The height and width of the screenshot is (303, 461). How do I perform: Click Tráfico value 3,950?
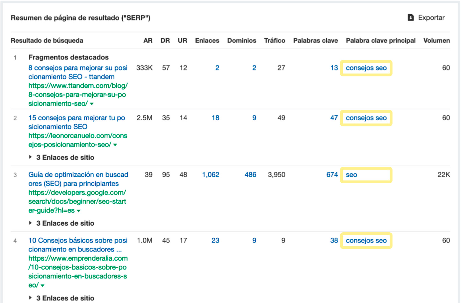pyautogui.click(x=277, y=175)
